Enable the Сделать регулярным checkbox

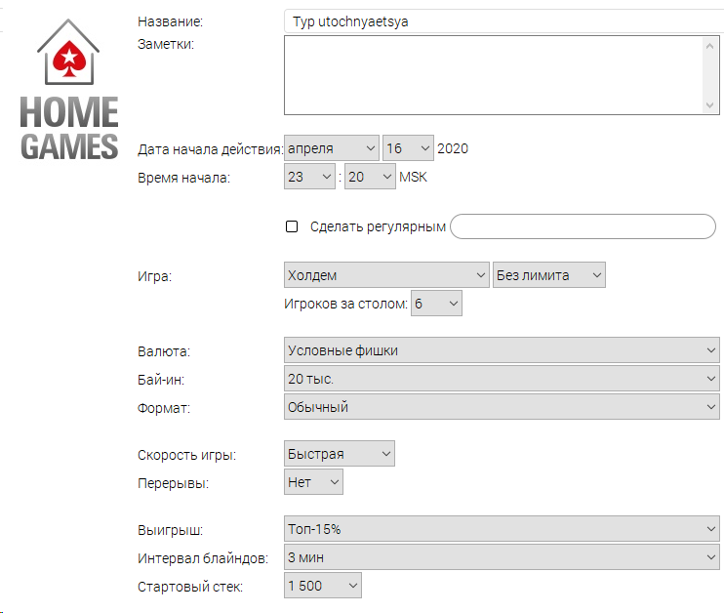[x=292, y=226]
